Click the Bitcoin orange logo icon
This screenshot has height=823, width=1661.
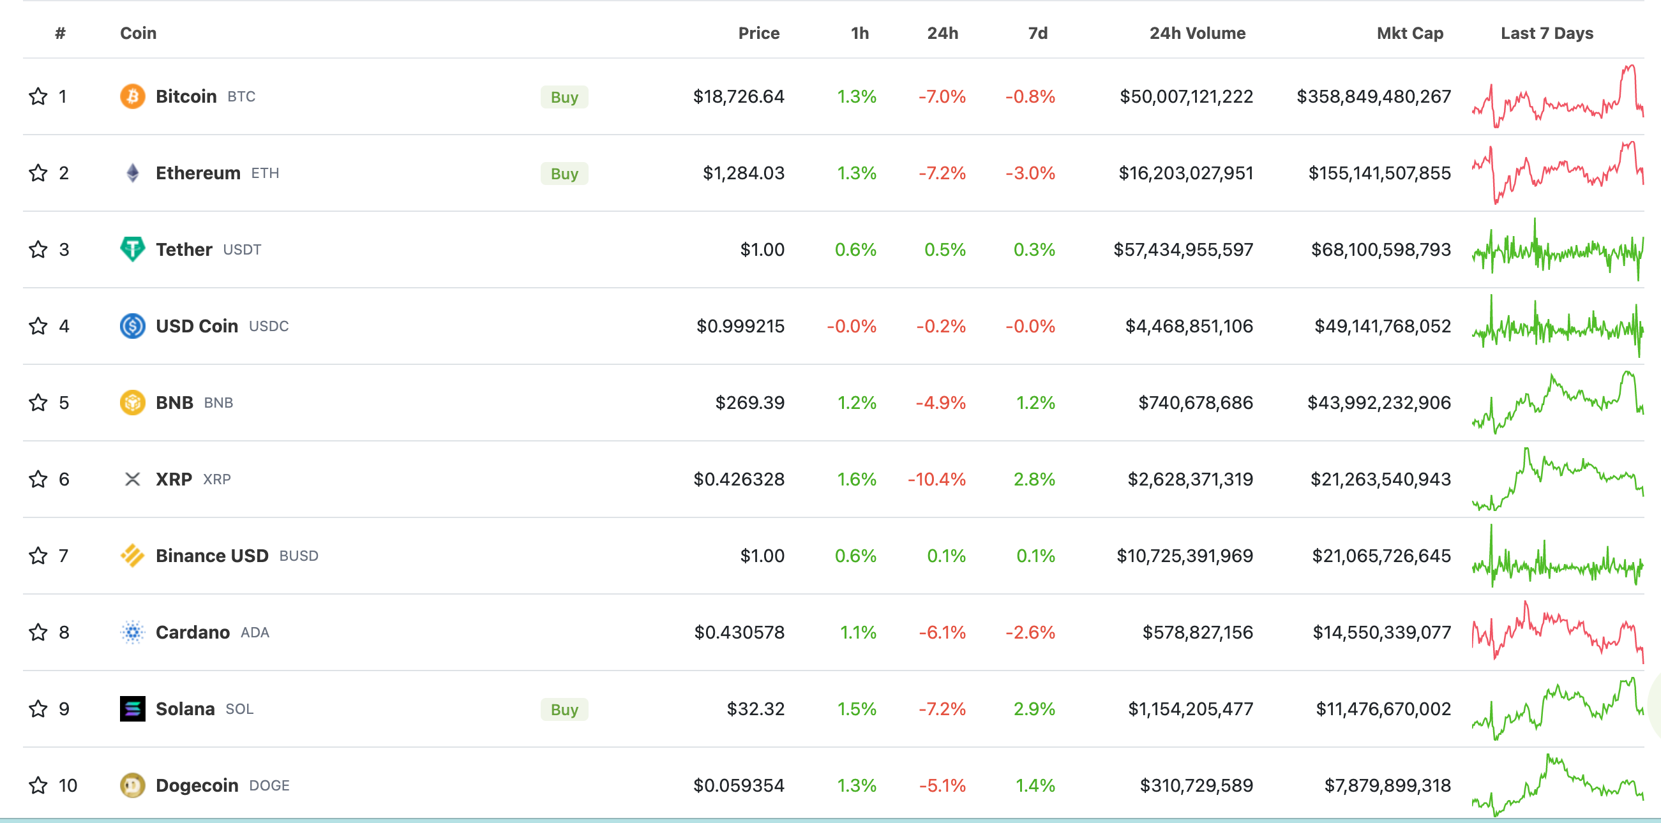[132, 97]
